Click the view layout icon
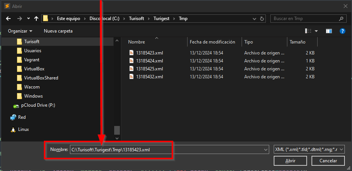352x171 pixels. 308,31
